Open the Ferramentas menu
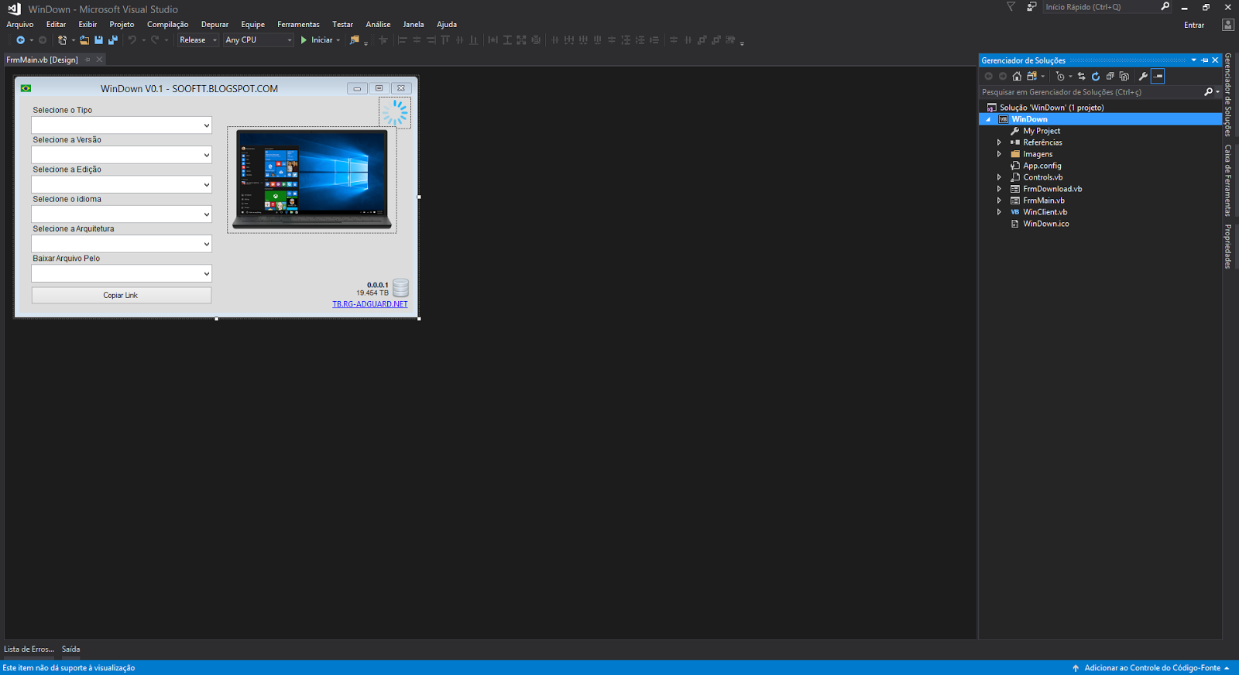Viewport: 1239px width, 675px height. coord(298,25)
